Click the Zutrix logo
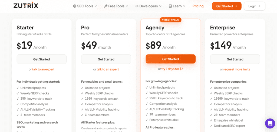 click(x=26, y=6)
